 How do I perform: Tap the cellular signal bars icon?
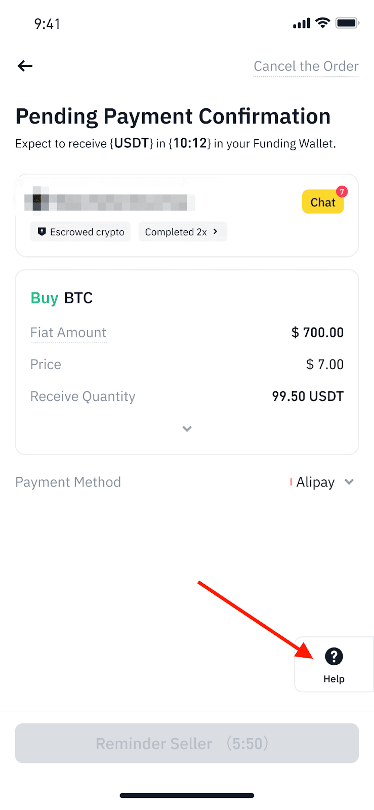pyautogui.click(x=302, y=23)
